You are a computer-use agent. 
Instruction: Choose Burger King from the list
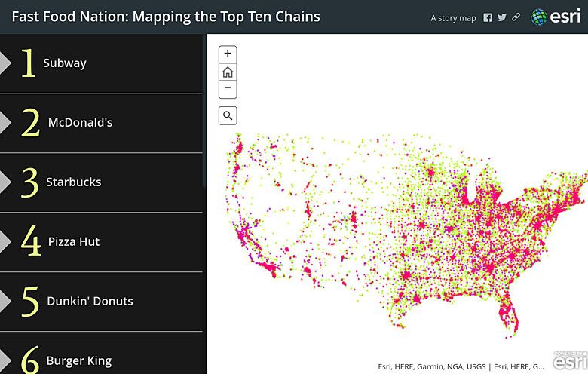pos(78,360)
